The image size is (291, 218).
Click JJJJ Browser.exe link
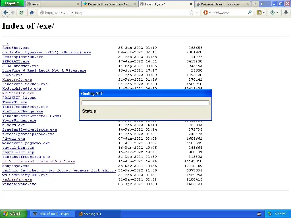tap(20, 66)
